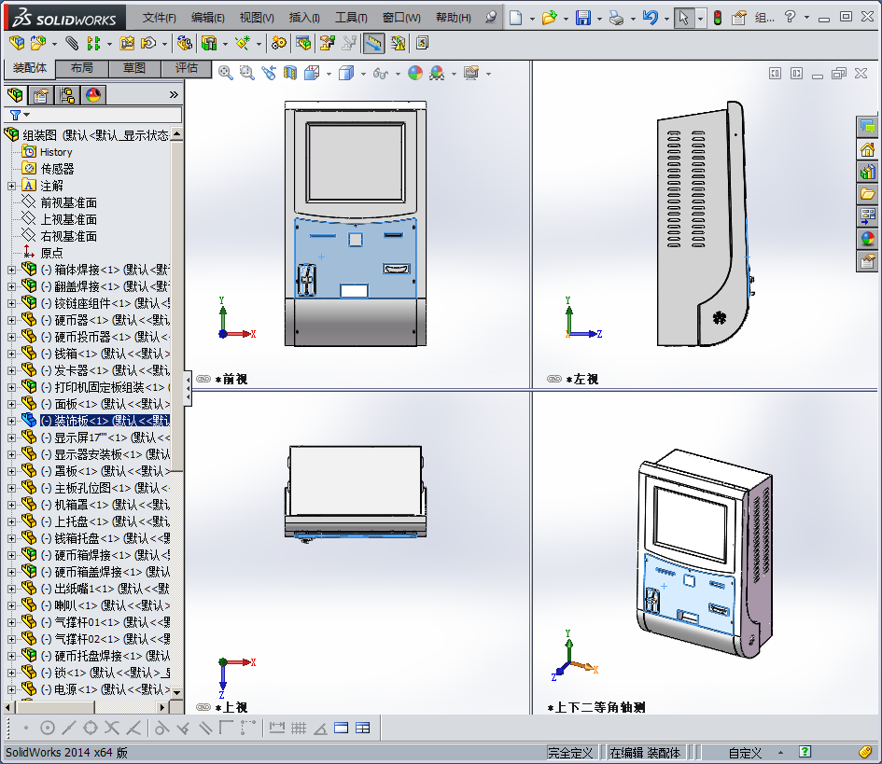This screenshot has width=882, height=764.
Task: Open SolidWorks Resources home icon in task pane
Action: (867, 150)
